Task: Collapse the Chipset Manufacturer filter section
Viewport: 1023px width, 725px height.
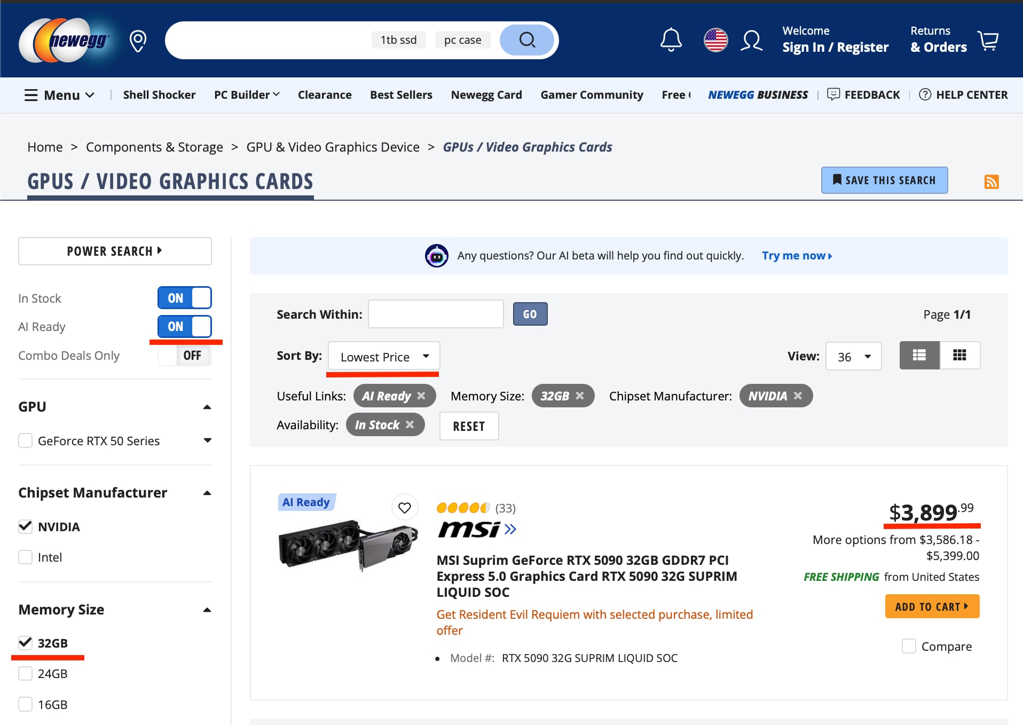Action: [x=207, y=493]
